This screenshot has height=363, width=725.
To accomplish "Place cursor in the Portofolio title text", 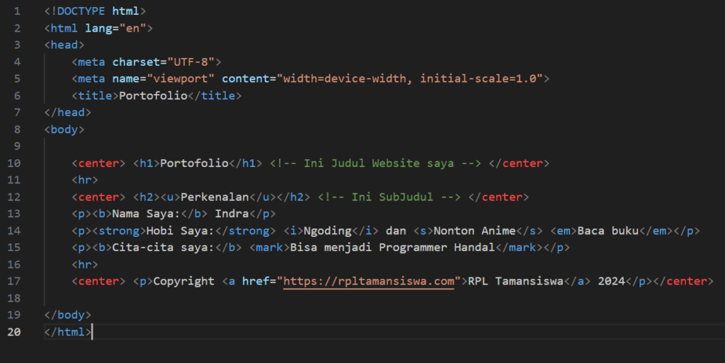I will pos(153,96).
